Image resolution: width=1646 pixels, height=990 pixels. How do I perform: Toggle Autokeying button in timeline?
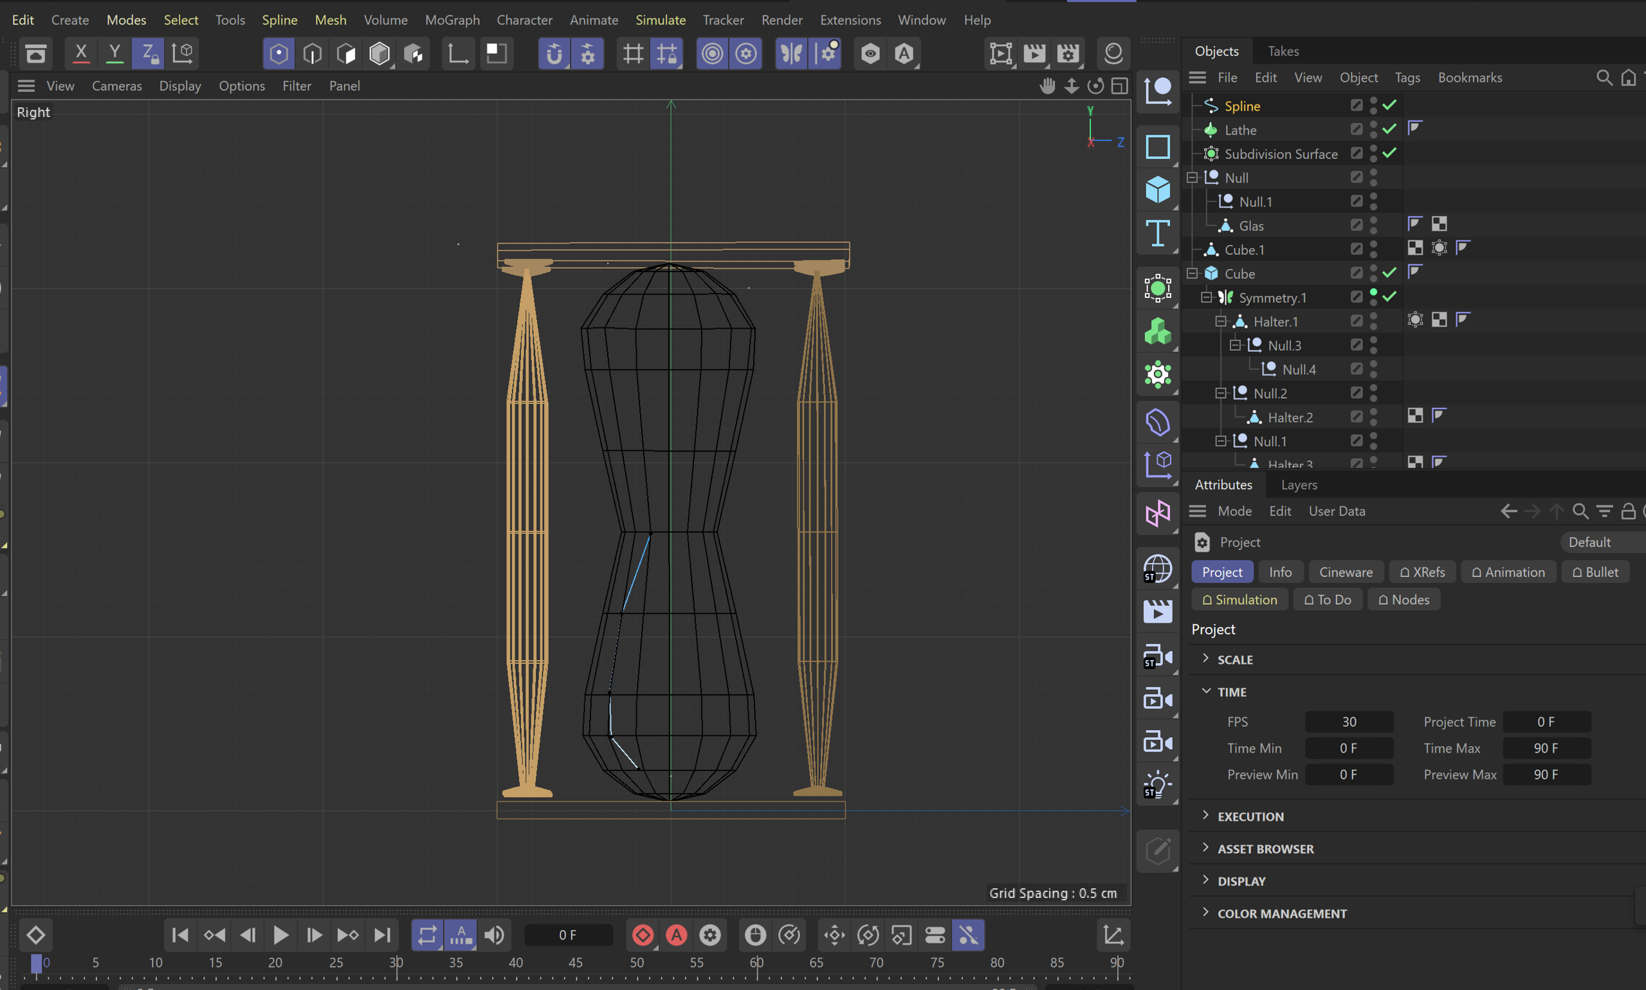coord(676,935)
